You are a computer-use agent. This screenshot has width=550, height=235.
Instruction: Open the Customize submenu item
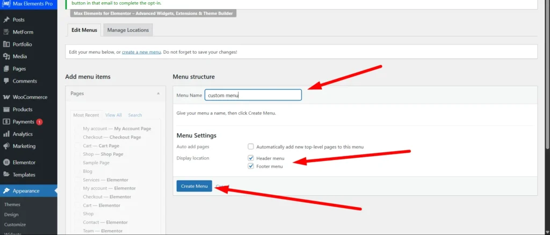(15, 224)
